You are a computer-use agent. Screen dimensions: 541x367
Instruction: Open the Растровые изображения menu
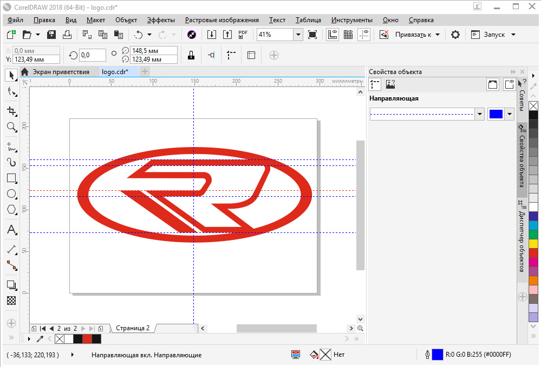coord(222,20)
